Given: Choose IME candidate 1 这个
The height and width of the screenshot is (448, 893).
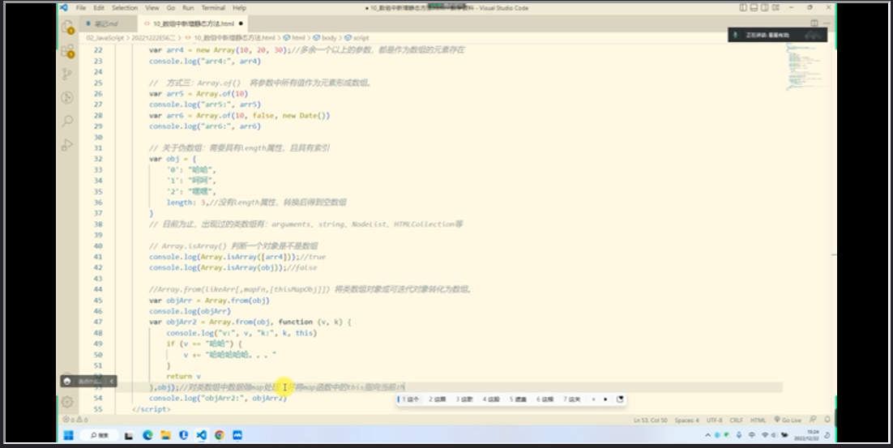Looking at the screenshot, I should click(x=410, y=399).
